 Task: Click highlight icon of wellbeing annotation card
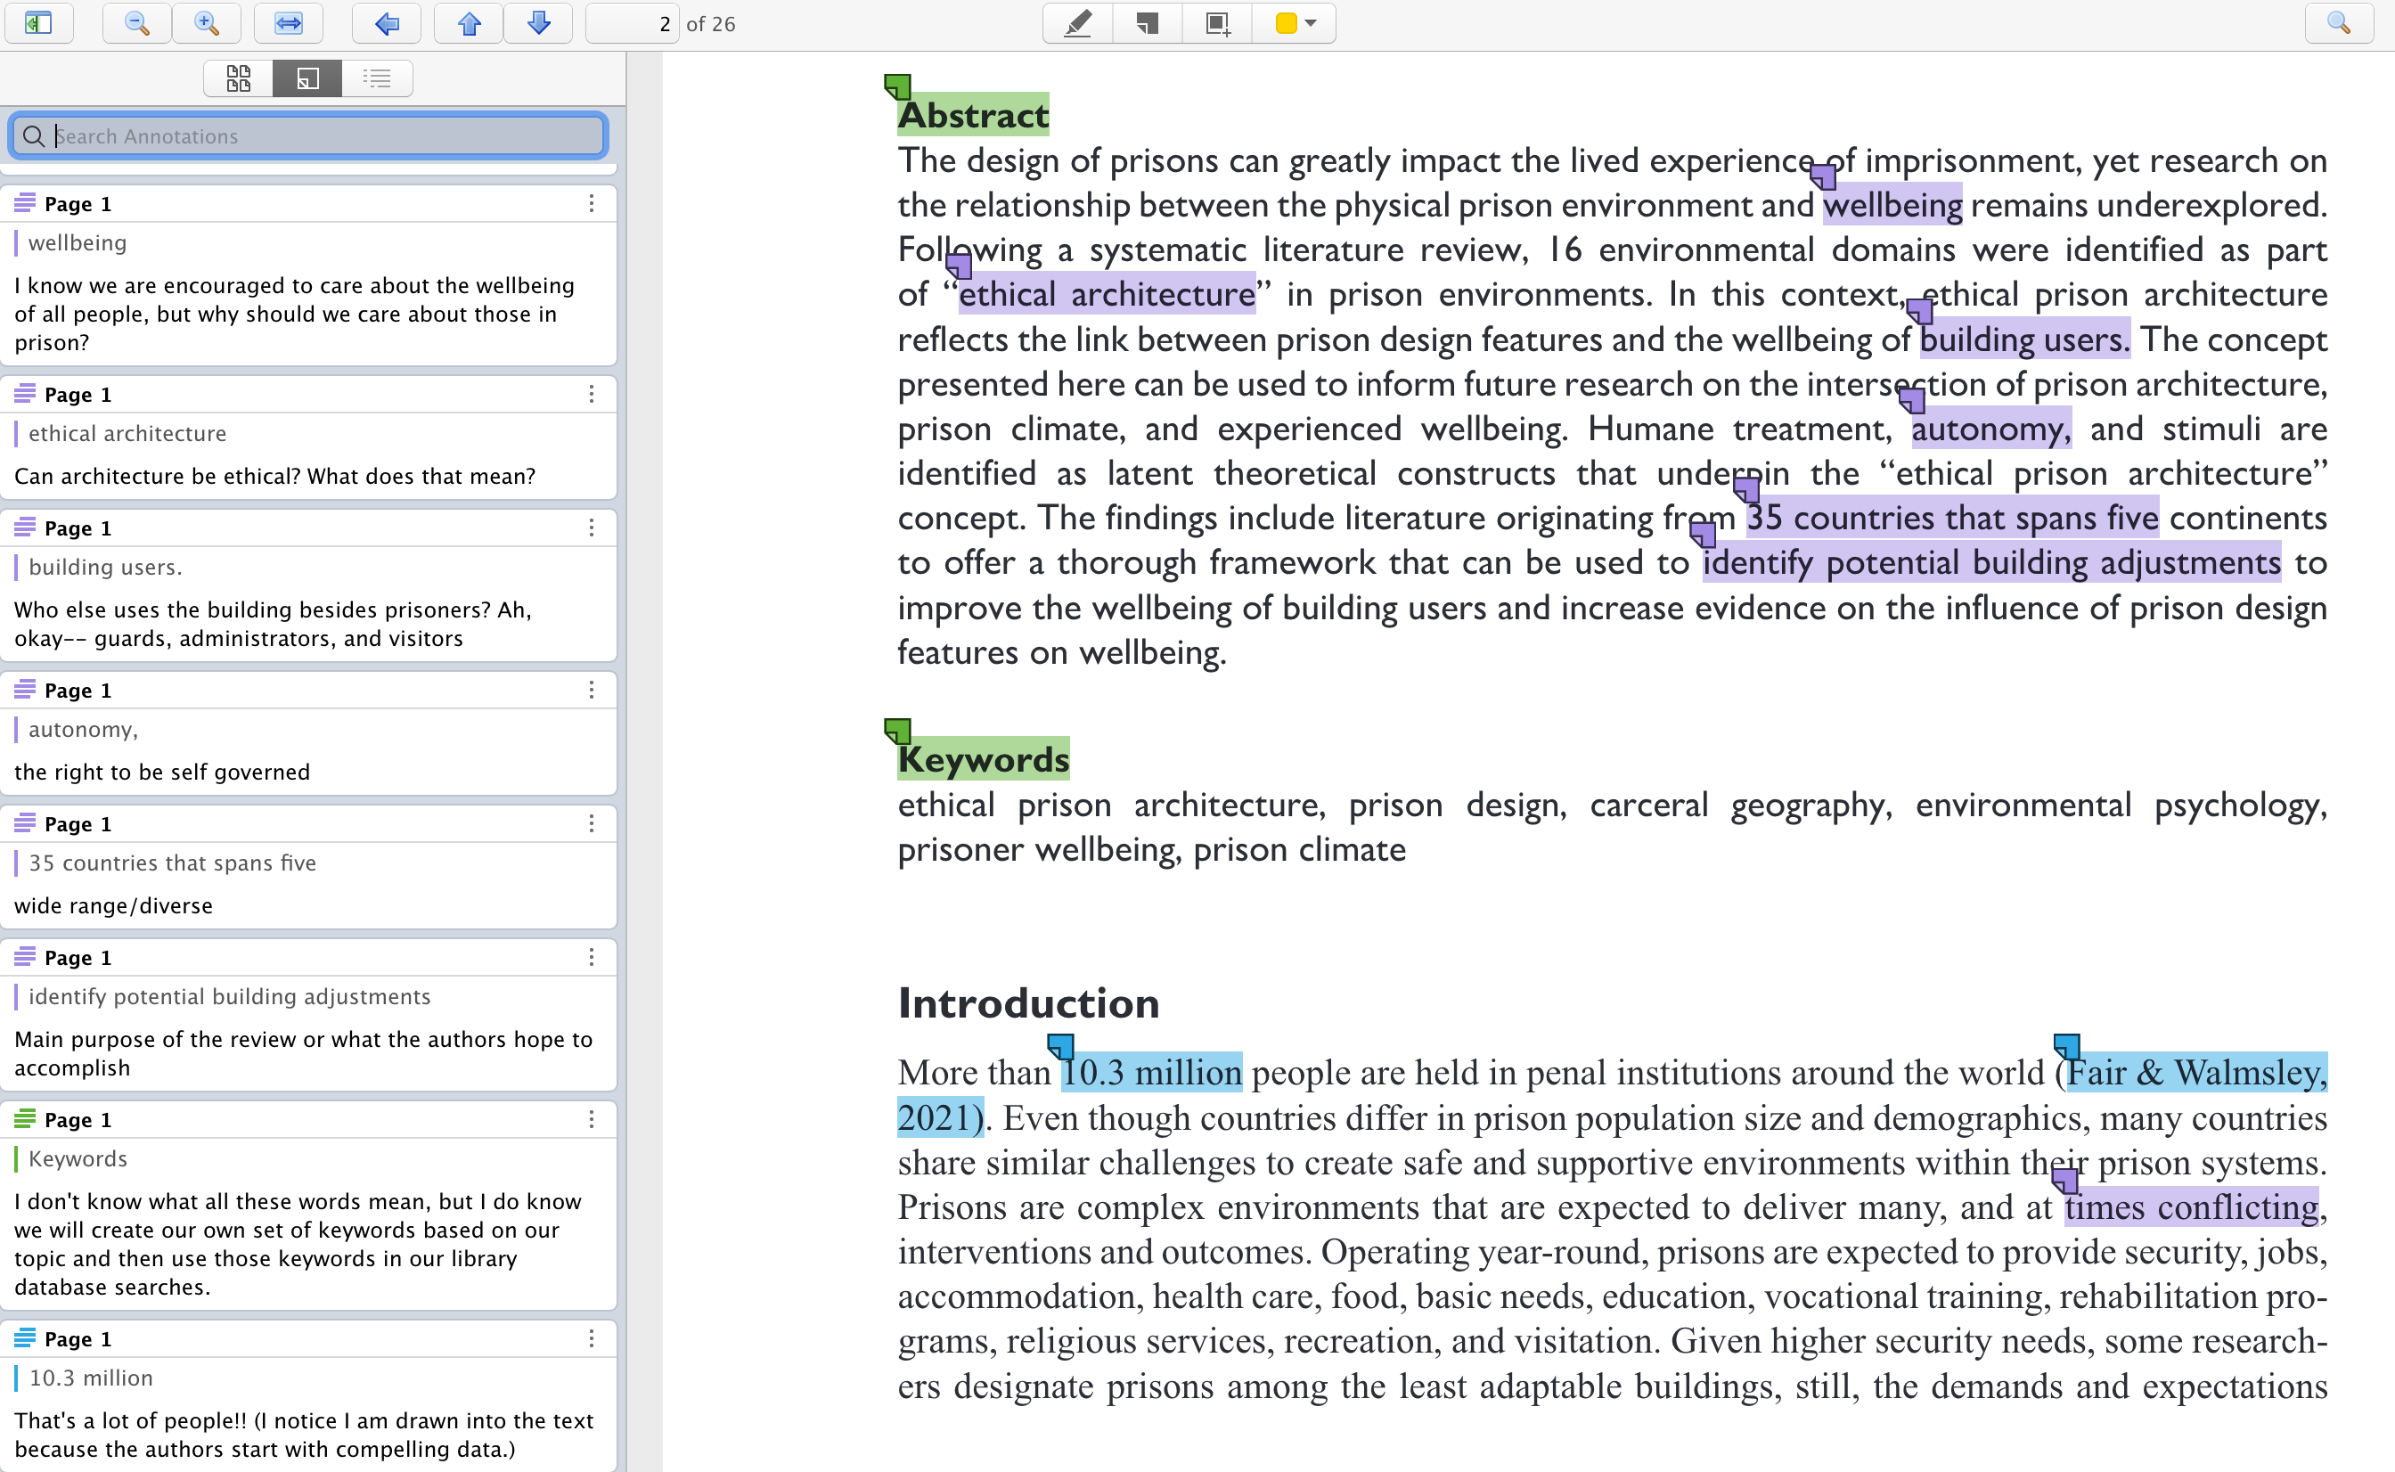(x=25, y=202)
